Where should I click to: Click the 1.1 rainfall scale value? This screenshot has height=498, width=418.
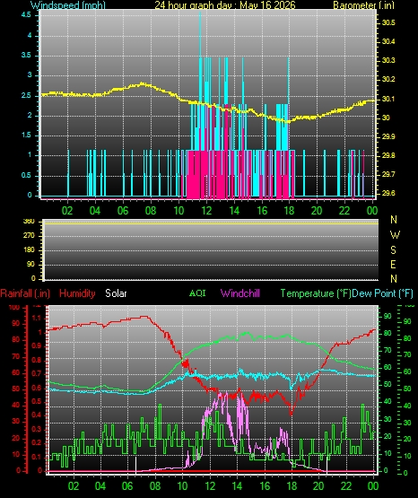(37, 318)
